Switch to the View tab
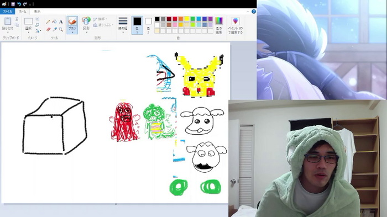Viewport: 387px width, 217px height. coord(37,12)
